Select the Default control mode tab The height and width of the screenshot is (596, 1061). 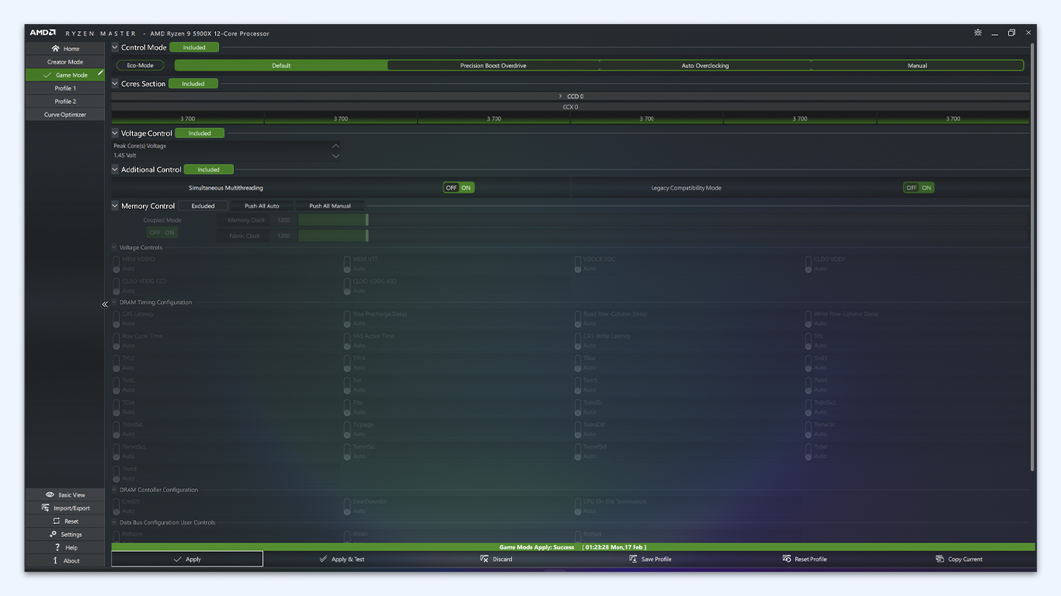(281, 66)
